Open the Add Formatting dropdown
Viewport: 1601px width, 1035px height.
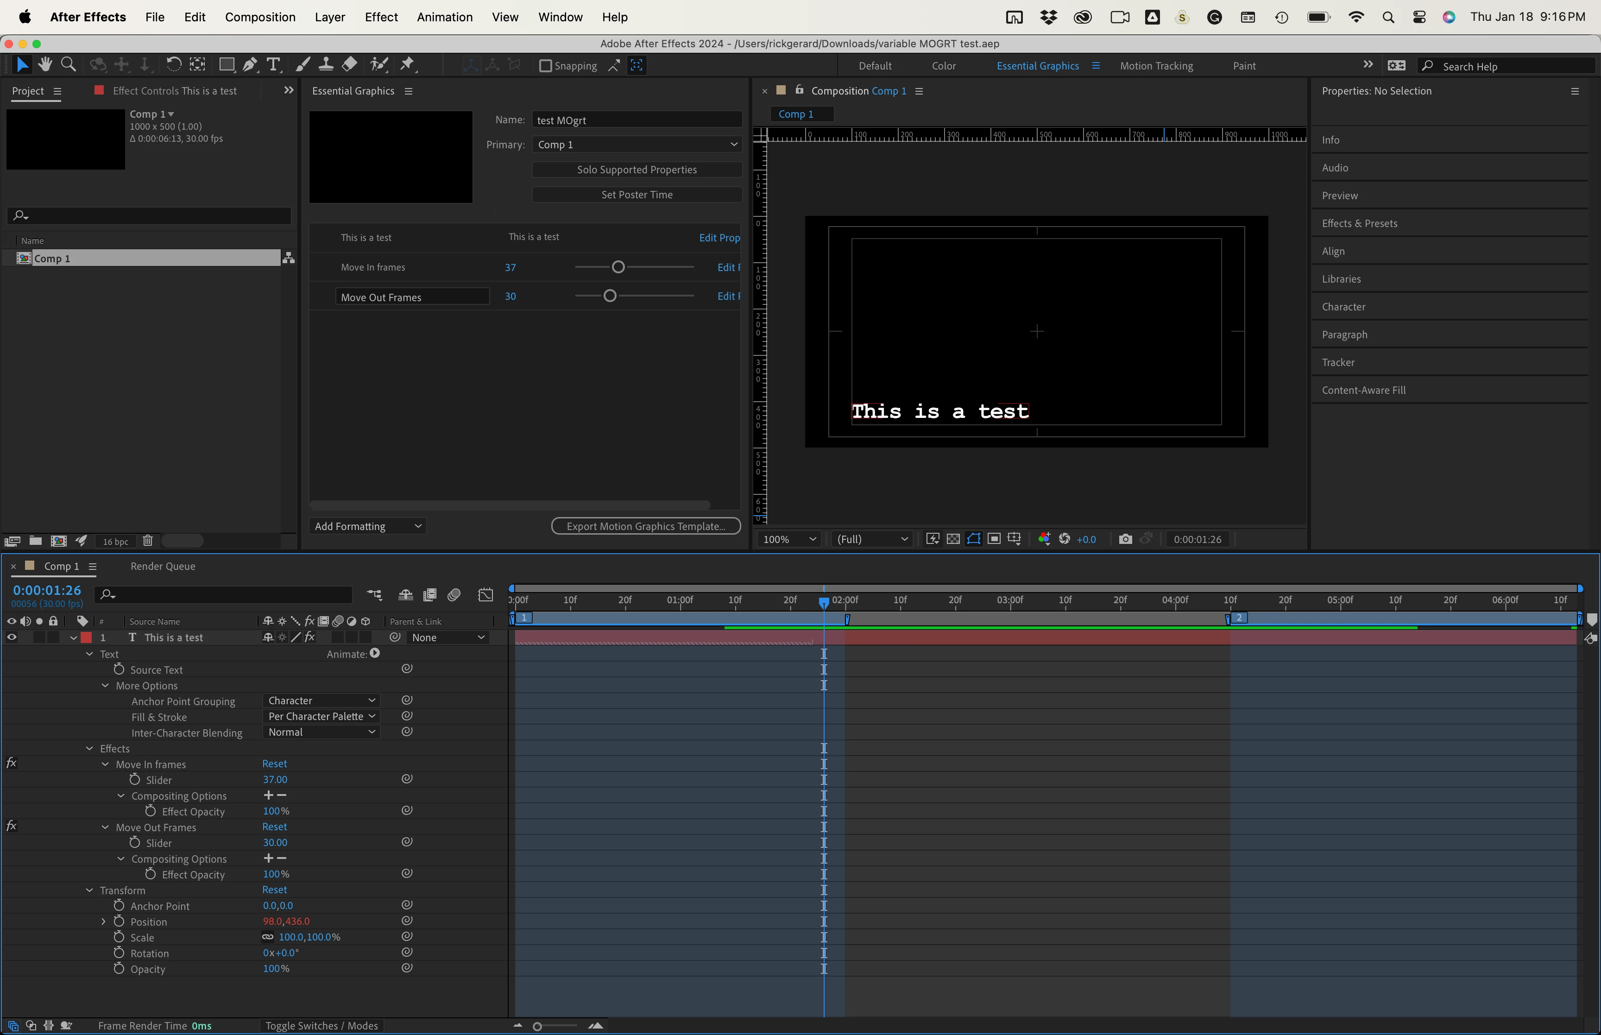pos(367,526)
